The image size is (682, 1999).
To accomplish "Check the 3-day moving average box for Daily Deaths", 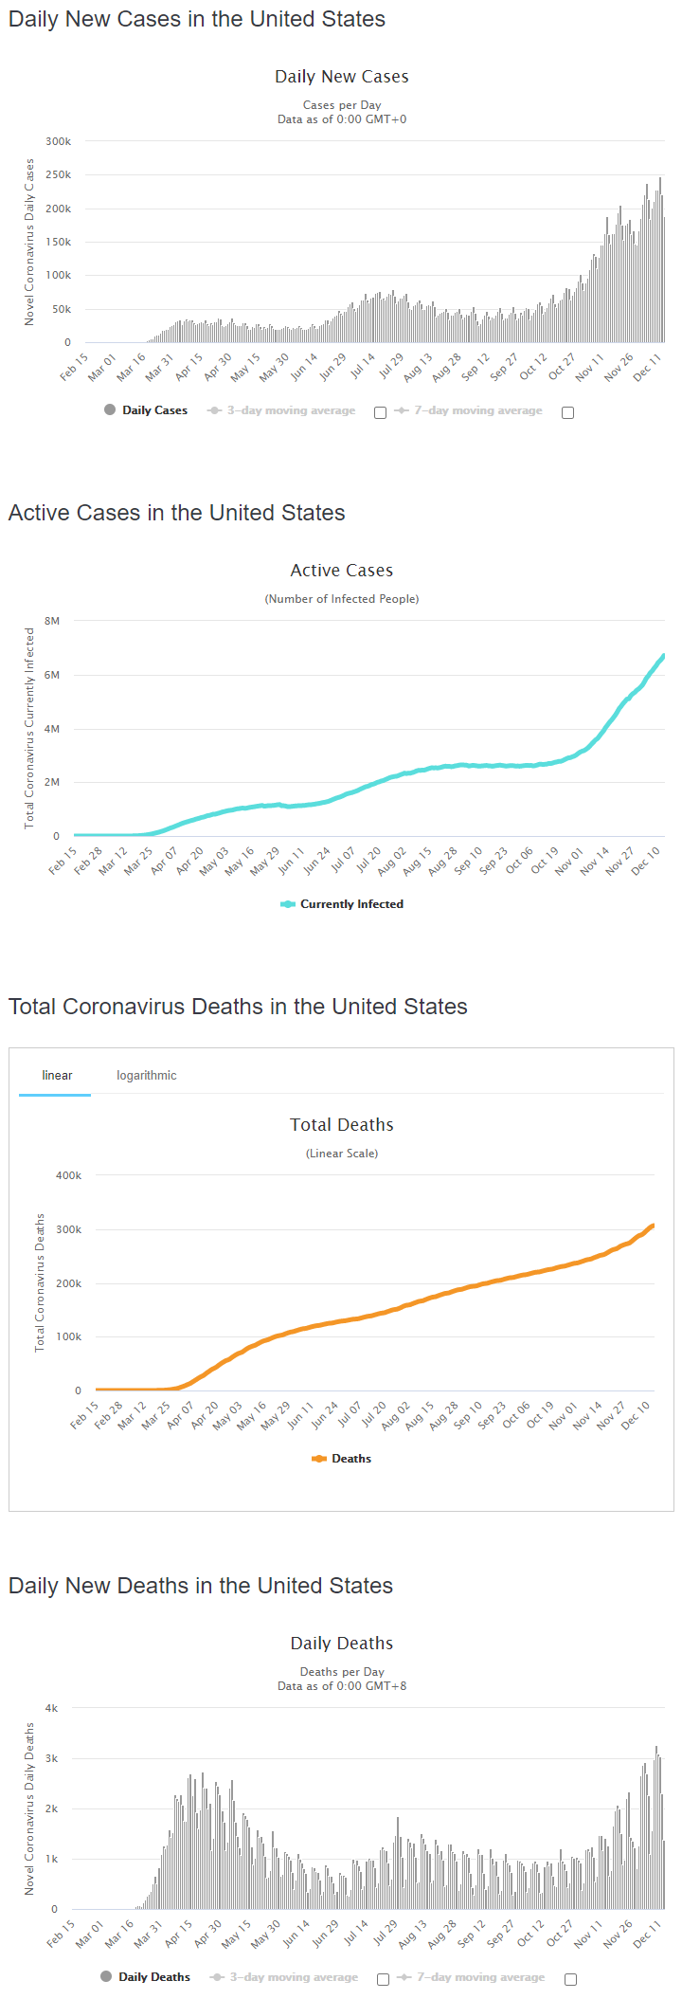I will 383,1979.
